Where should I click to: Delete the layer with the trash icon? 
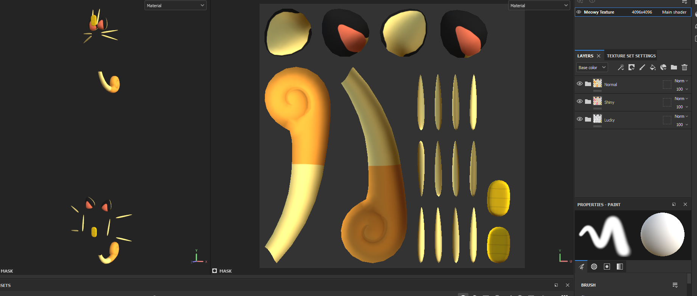click(685, 67)
